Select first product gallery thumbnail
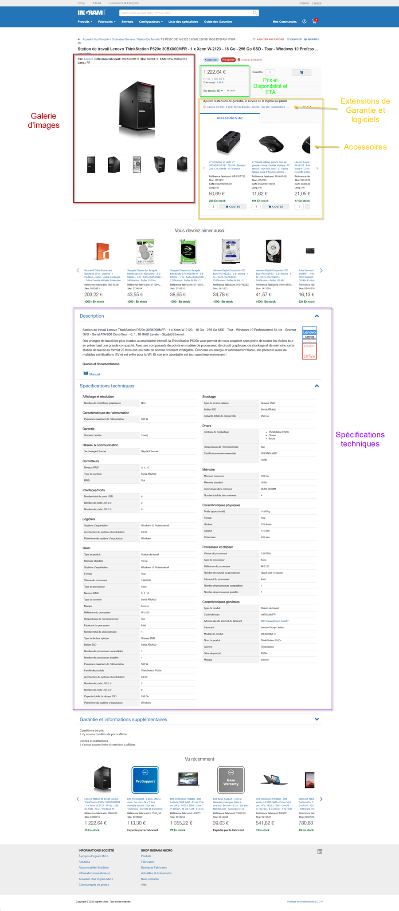The image size is (399, 911). [91, 164]
